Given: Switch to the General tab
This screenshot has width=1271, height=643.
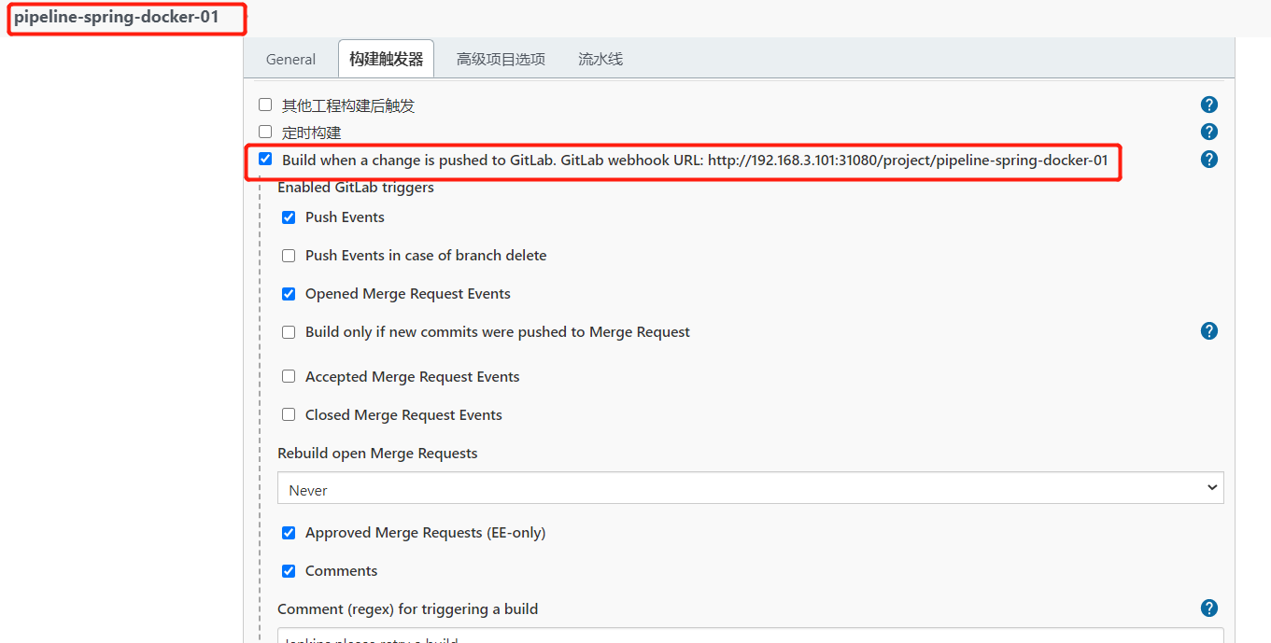Looking at the screenshot, I should click(290, 59).
